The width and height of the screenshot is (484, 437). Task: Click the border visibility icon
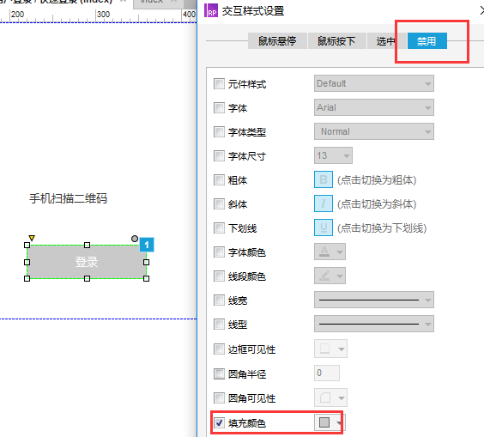pyautogui.click(x=324, y=349)
